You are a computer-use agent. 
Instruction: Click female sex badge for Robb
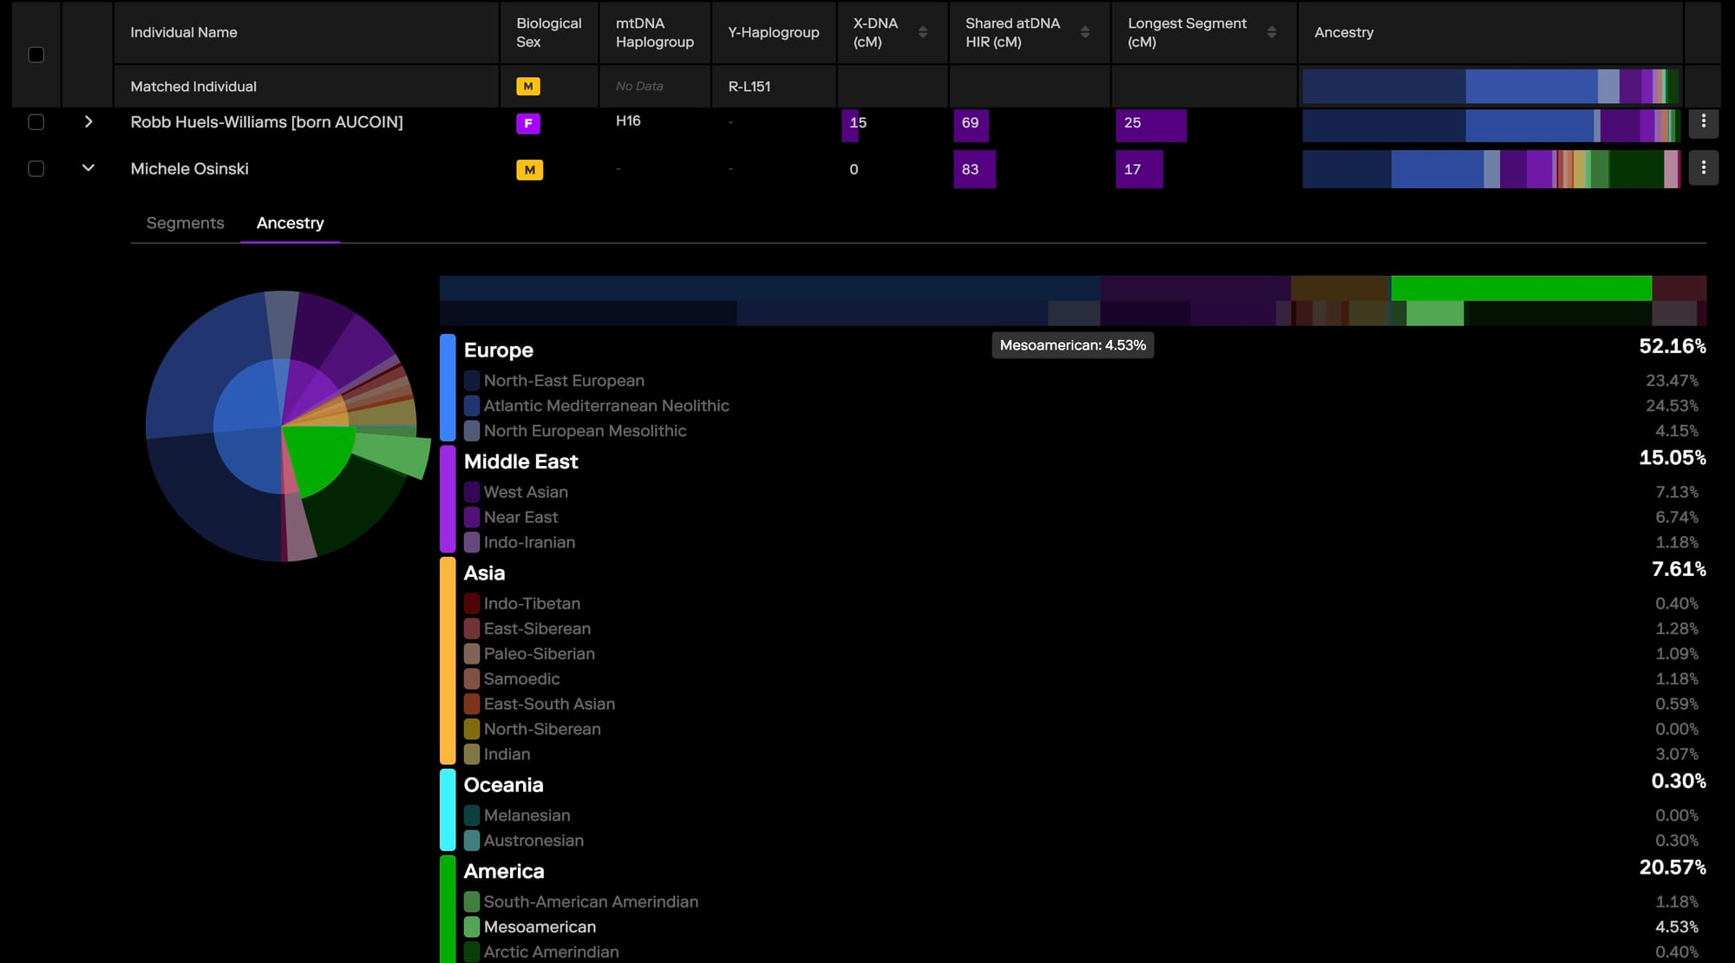[x=528, y=123]
